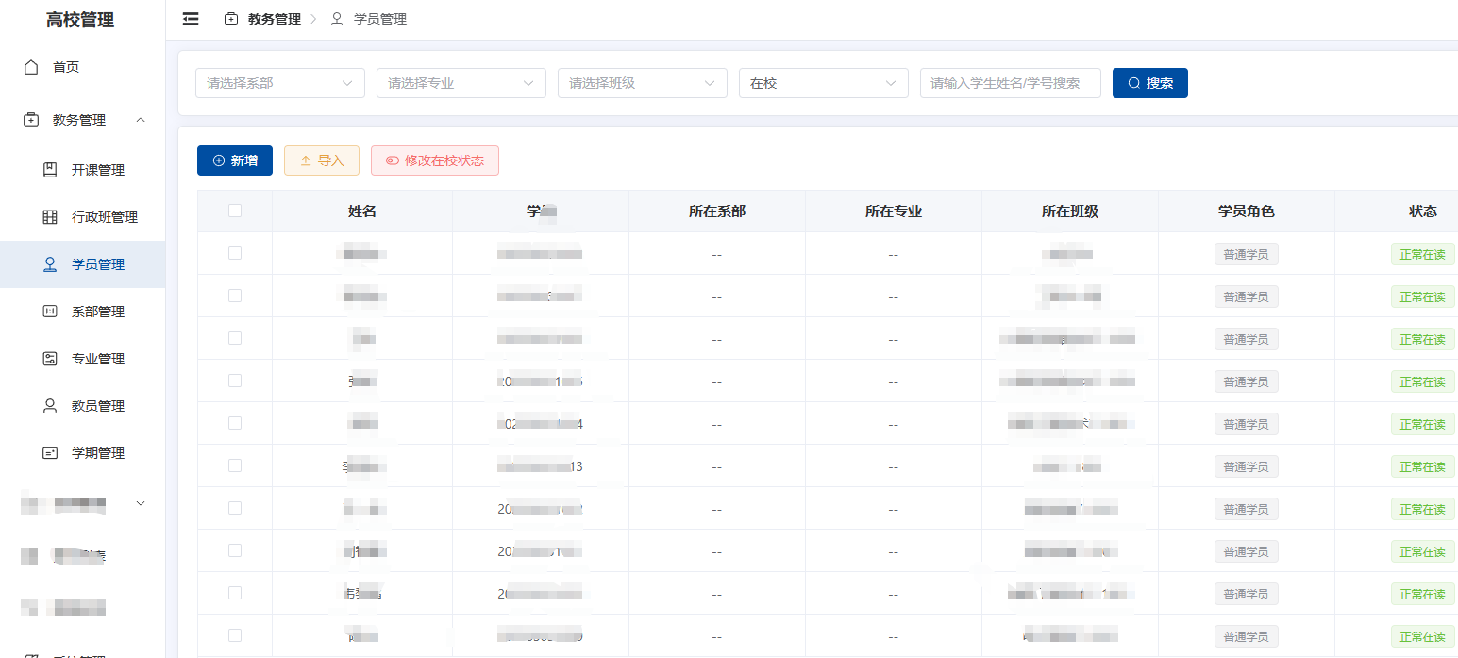The image size is (1458, 658).
Task: Focus the student name/ID search field
Action: pos(1011,83)
